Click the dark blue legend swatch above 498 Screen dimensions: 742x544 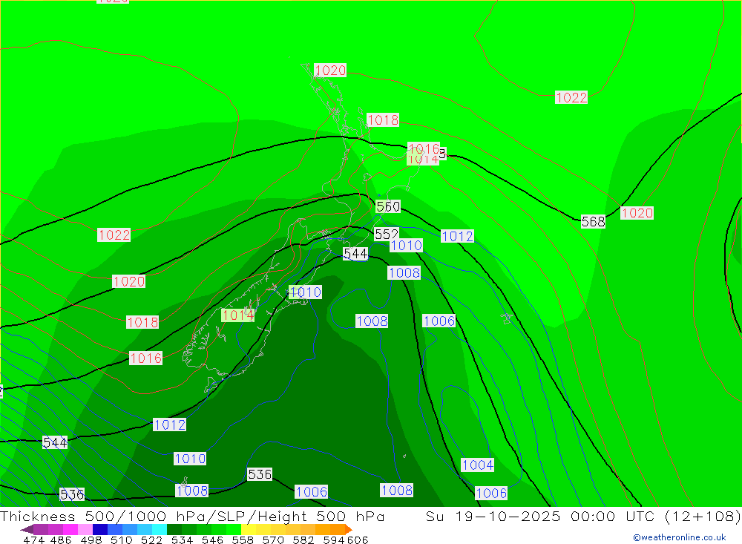(100, 529)
